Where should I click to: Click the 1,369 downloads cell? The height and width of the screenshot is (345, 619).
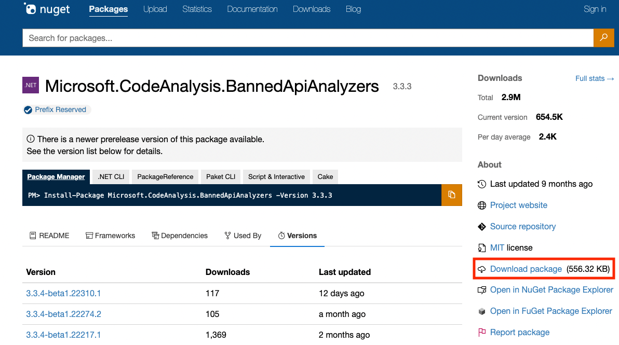[216, 335]
